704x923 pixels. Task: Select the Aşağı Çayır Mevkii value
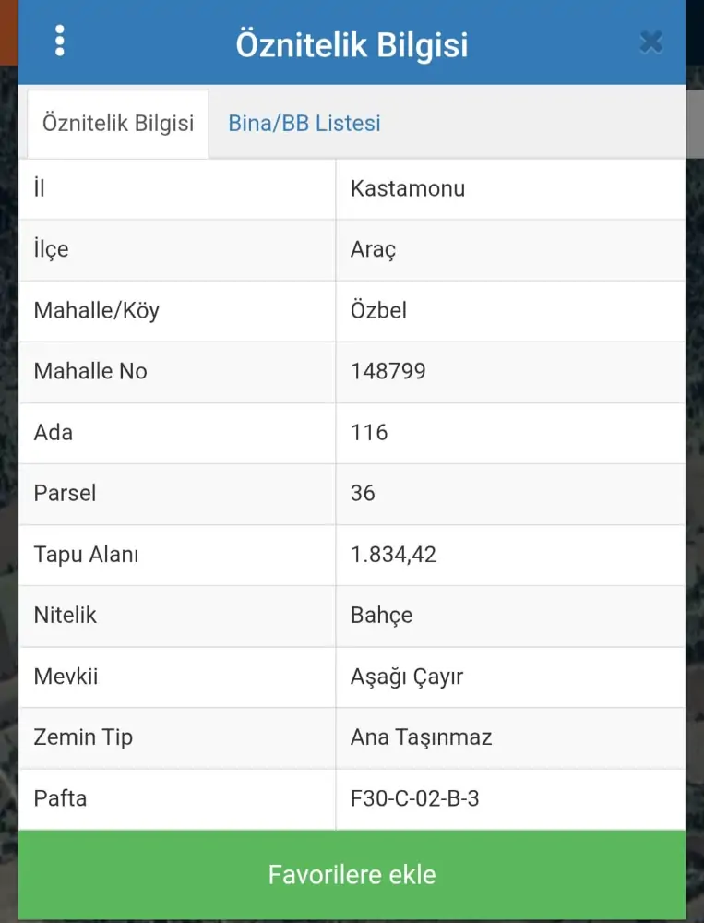point(407,677)
